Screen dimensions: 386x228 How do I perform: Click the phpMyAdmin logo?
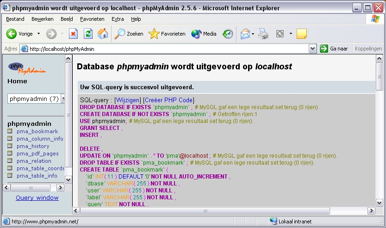pos(27,68)
